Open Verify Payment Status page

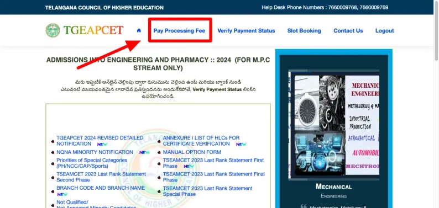click(246, 31)
